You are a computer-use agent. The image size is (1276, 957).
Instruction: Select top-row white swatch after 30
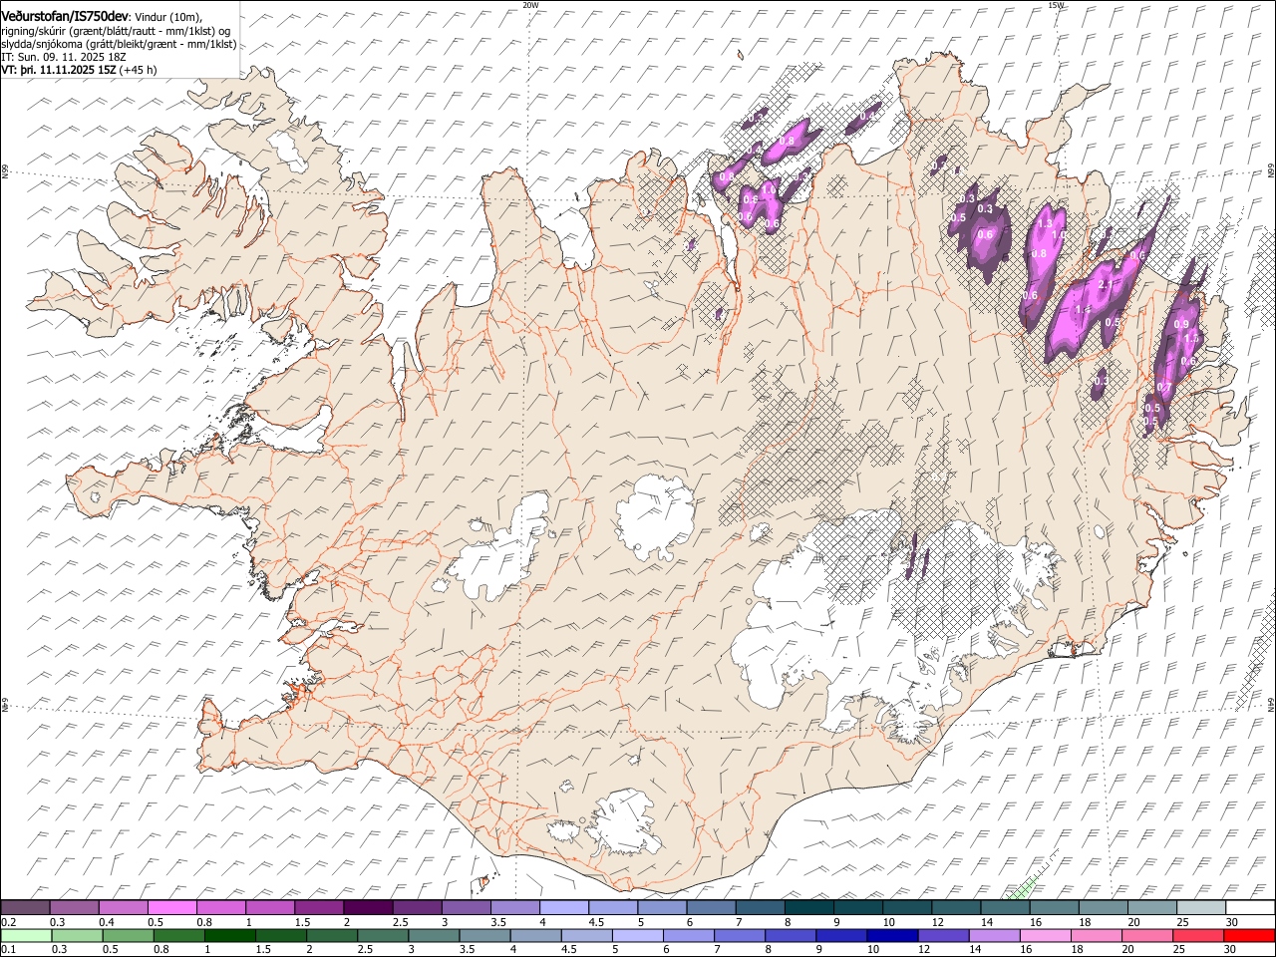tap(1249, 907)
